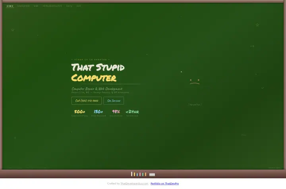Click "class is in session" tagline
This screenshot has height=189, width=286.
click(x=91, y=59)
